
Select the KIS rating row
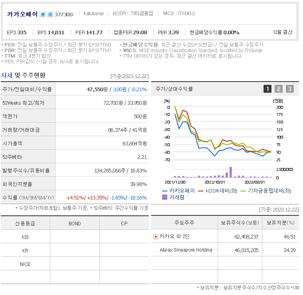tap(75, 237)
